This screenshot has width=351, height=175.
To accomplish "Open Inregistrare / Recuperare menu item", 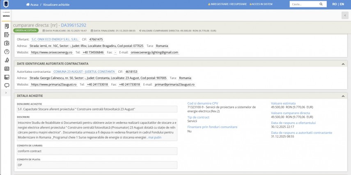I will [x=229, y=4].
